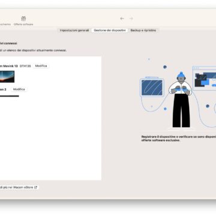Switch to the Impostazioni generali tab
Screen dimensions: 216x216
click(74, 31)
